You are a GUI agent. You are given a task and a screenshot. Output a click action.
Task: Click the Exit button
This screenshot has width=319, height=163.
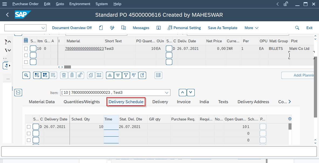tap(310, 28)
